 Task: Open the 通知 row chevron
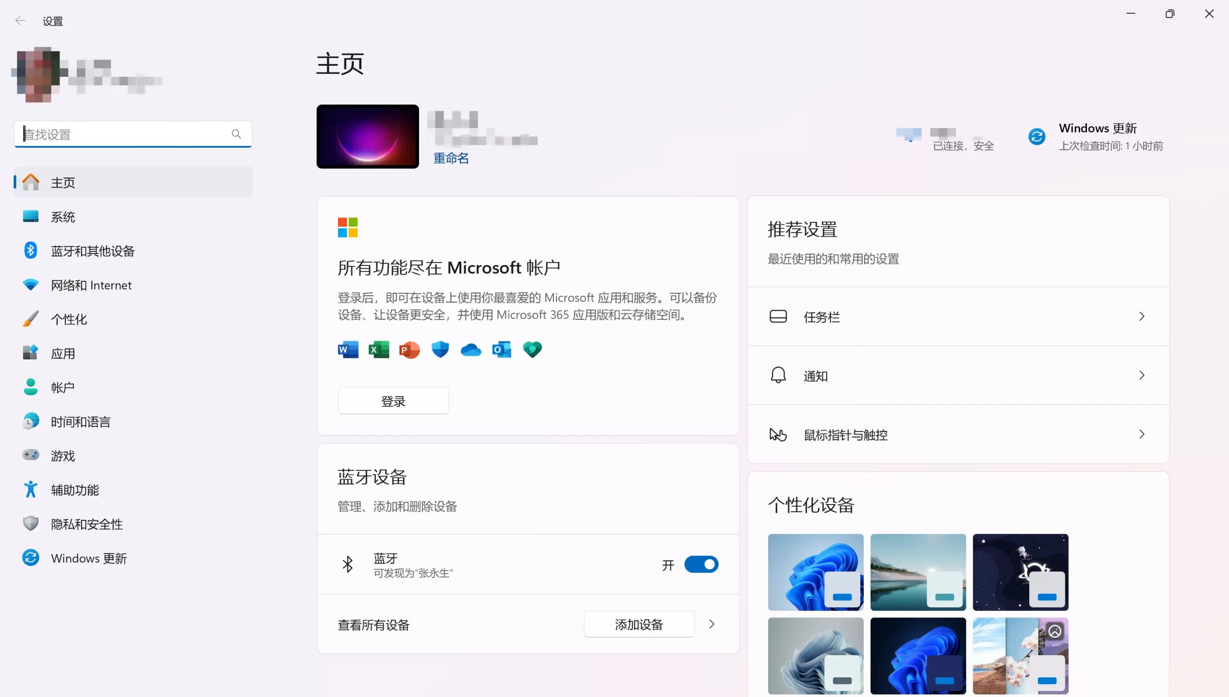1142,375
